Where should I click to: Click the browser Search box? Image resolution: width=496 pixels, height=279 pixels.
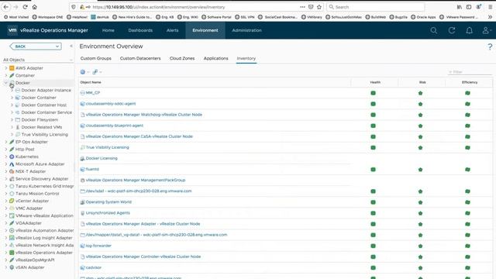[375, 7]
